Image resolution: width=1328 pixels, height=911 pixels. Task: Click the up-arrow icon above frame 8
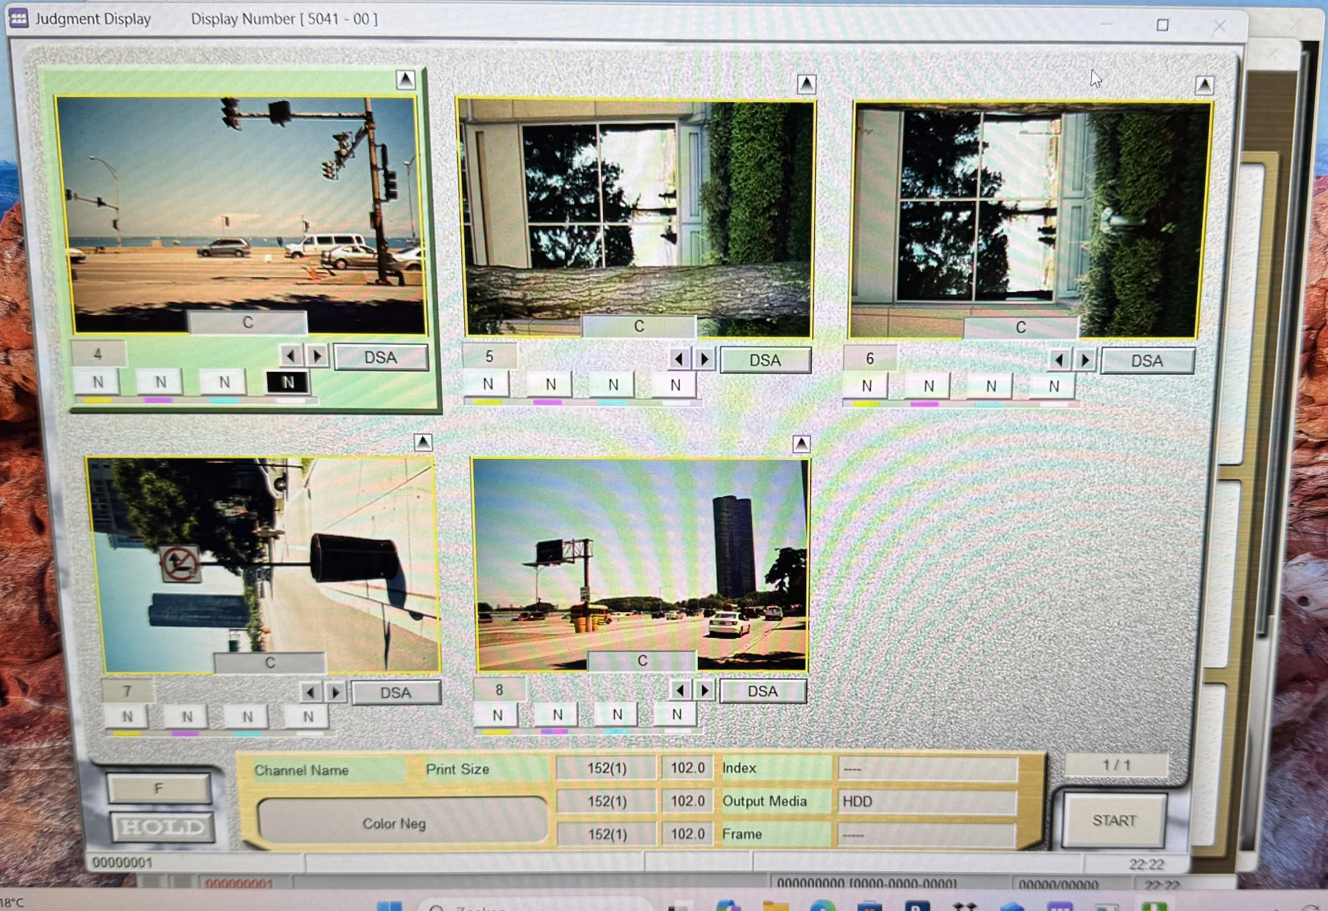pyautogui.click(x=801, y=444)
